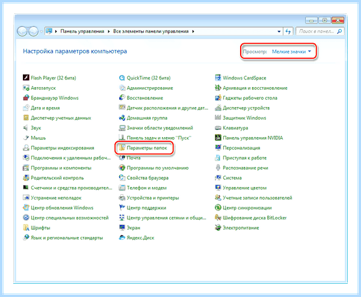Open Учетные записи пользователей link
The height and width of the screenshot is (297, 361).
click(x=258, y=198)
